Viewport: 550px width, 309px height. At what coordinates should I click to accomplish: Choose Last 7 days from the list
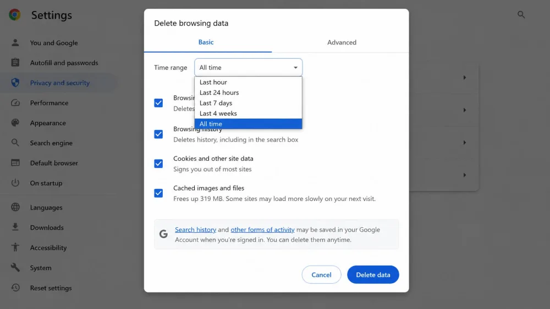point(249,103)
